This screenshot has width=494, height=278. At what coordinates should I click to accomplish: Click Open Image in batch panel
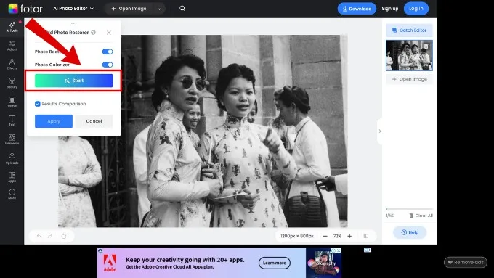(409, 79)
